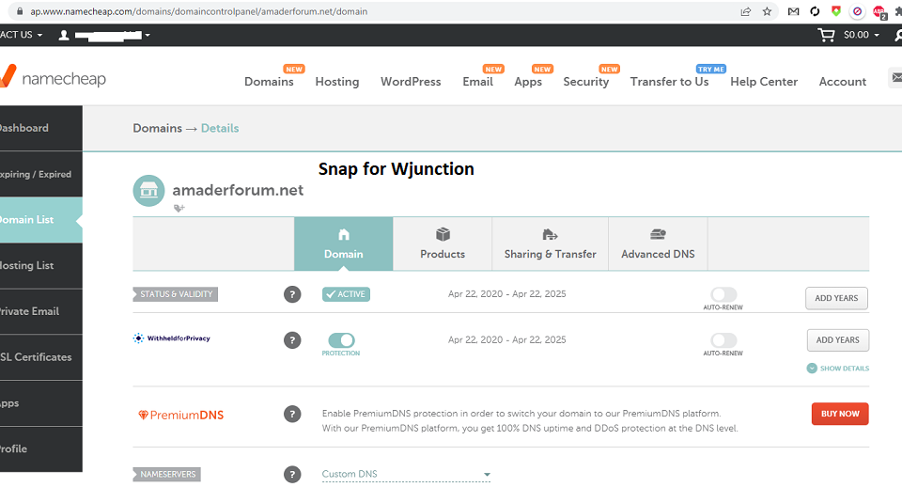
Task: Click the search magnifier icon in top bar
Action: tap(898, 35)
